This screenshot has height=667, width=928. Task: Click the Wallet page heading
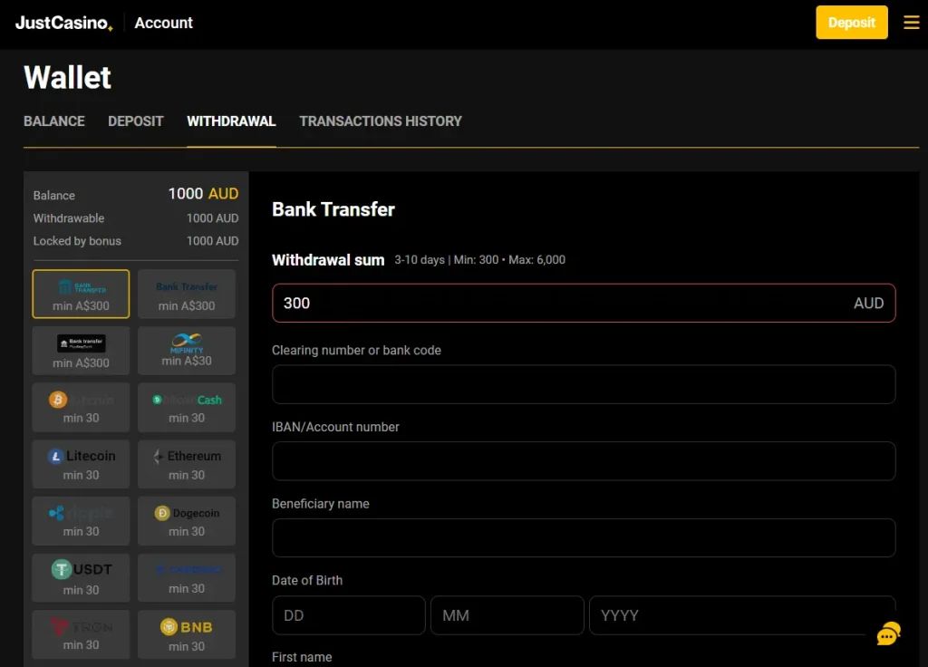(67, 78)
